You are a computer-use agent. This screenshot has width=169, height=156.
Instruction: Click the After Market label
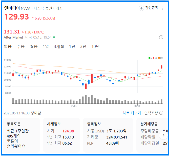click(x=13, y=37)
